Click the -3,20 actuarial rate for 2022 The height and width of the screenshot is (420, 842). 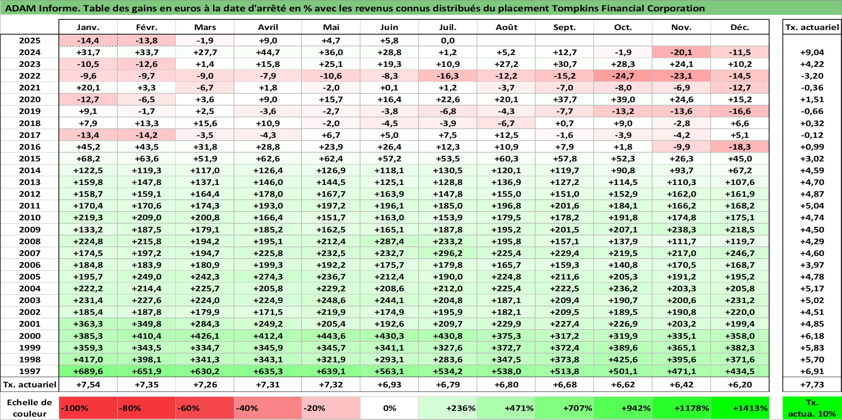[812, 76]
